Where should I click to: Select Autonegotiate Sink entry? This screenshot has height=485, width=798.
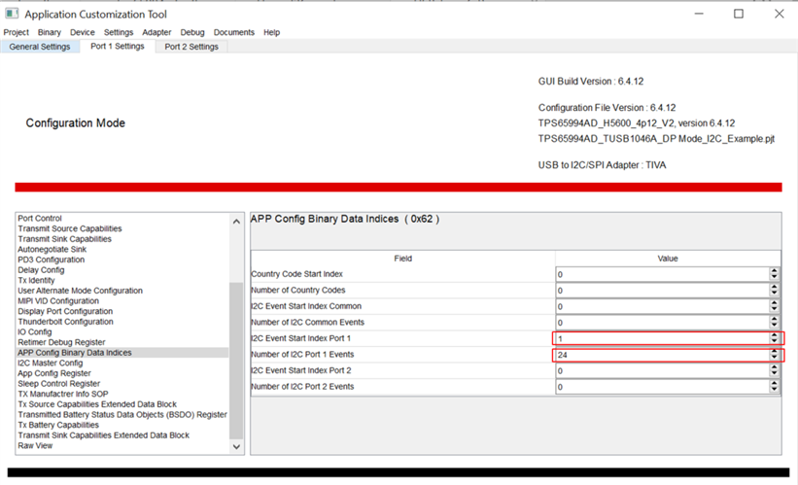[x=52, y=250]
